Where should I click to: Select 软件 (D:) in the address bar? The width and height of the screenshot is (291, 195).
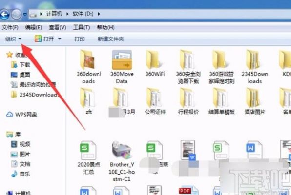point(83,14)
